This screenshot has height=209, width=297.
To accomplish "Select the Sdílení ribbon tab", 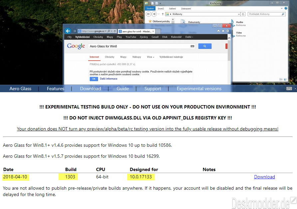I will click(172, 9).
